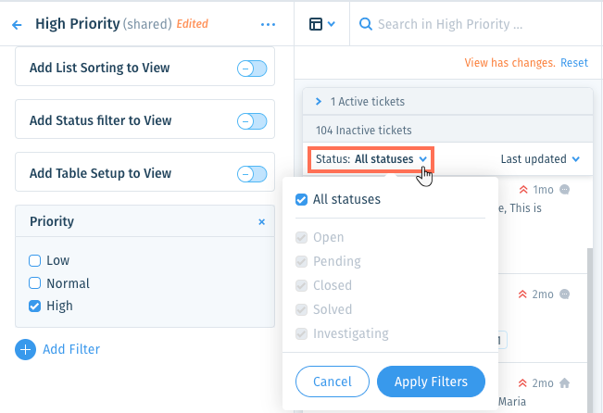Screen dimensions: 603x413
Task: Click the comment bubble icon on 1mo ticket
Action: pyautogui.click(x=564, y=190)
